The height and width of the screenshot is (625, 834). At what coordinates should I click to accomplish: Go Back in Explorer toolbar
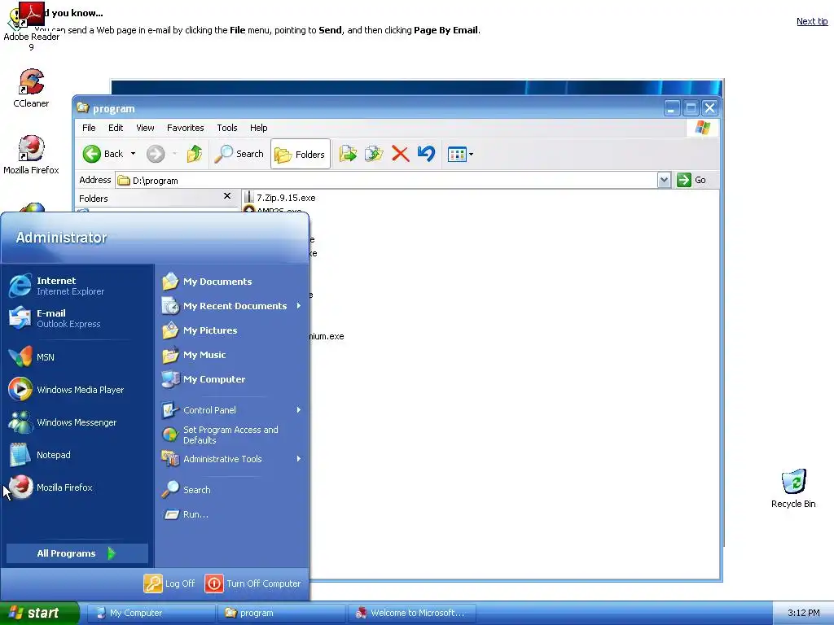point(103,154)
